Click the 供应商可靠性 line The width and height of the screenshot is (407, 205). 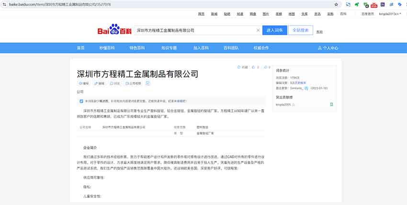coord(94,178)
